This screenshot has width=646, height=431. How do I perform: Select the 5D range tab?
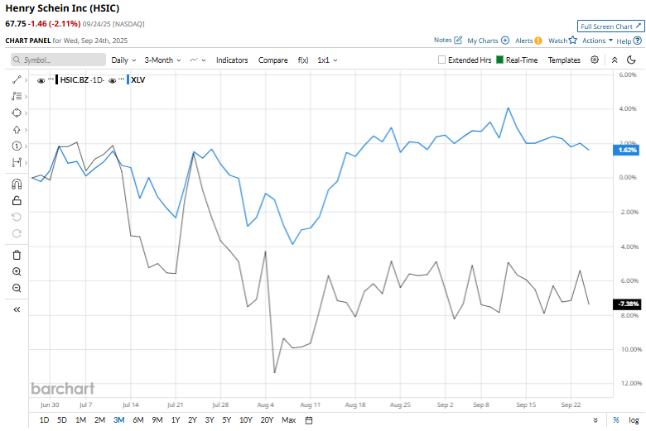62,420
